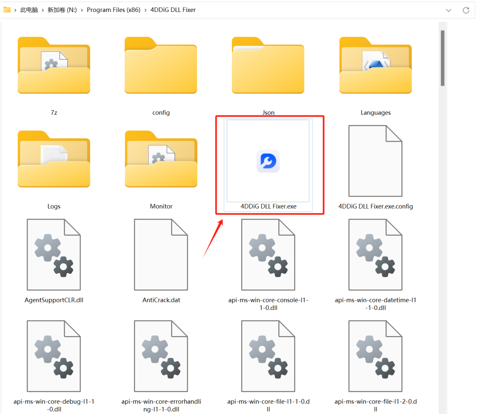Click api-ms-win-core-console-l1-1-0.dll file name
Image resolution: width=478 pixels, height=414 pixels.
point(268,304)
